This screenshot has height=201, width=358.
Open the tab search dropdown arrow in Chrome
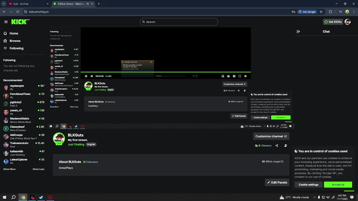[4, 4]
